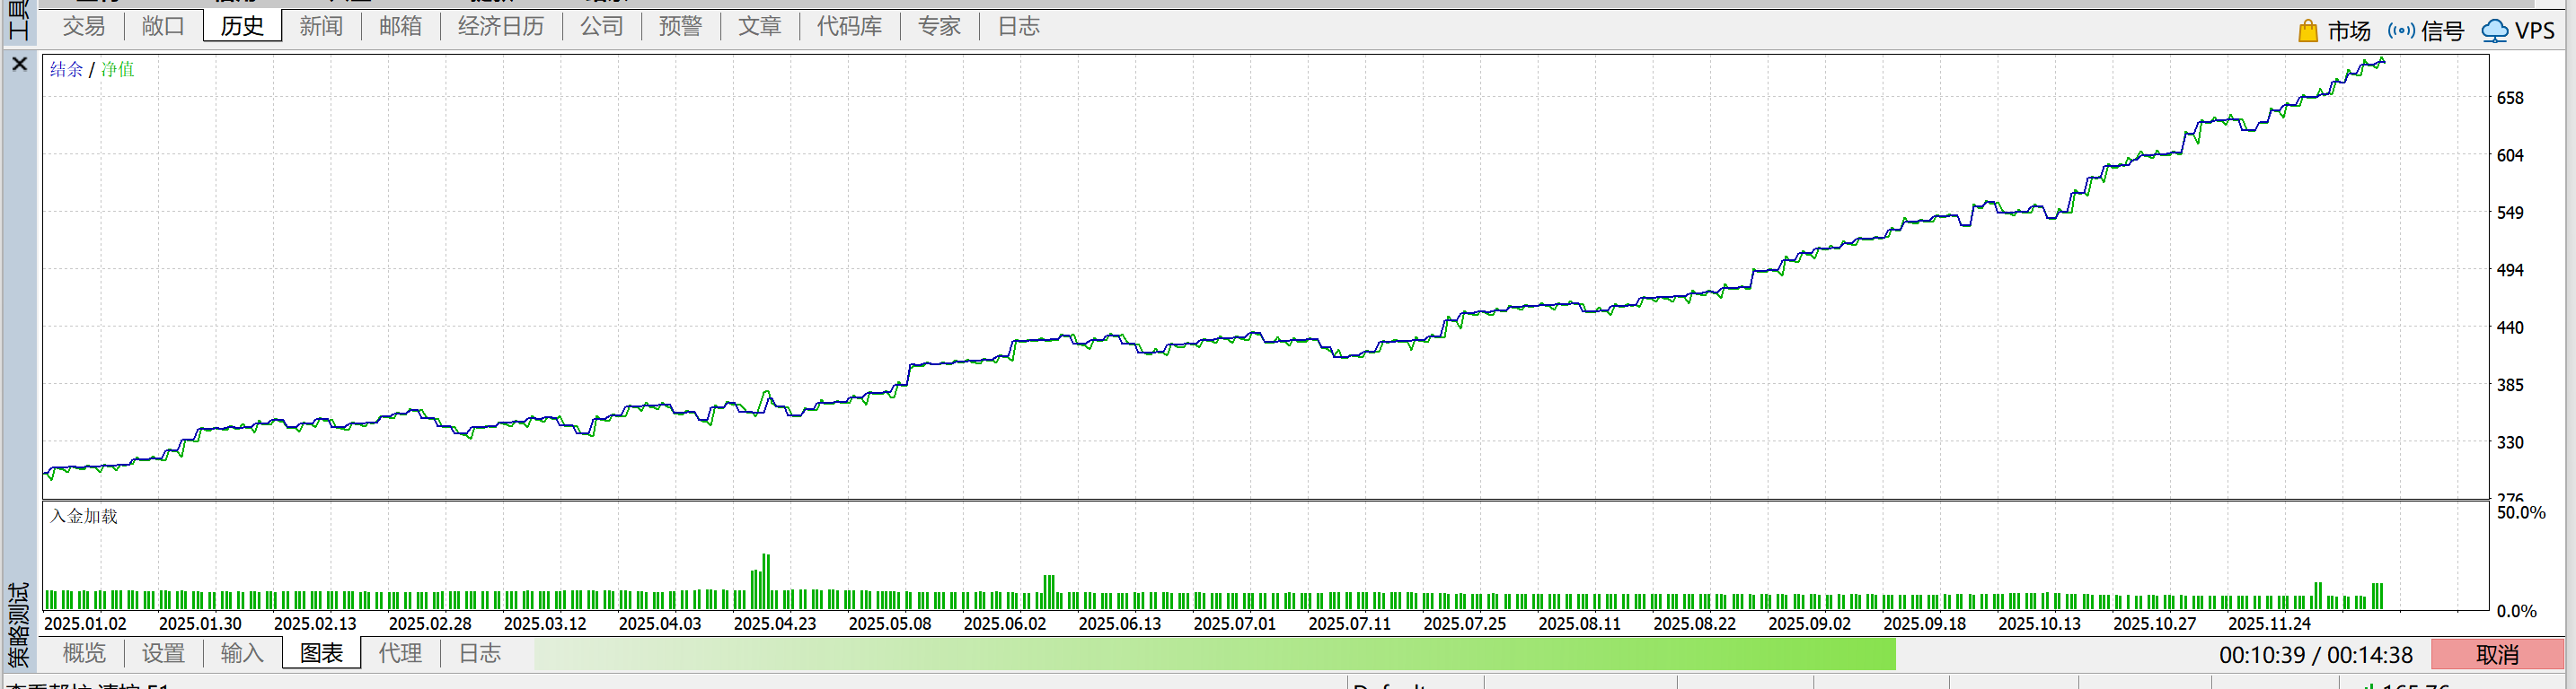Click the 2025.06.13 date label
2576x689 pixels.
point(1120,624)
